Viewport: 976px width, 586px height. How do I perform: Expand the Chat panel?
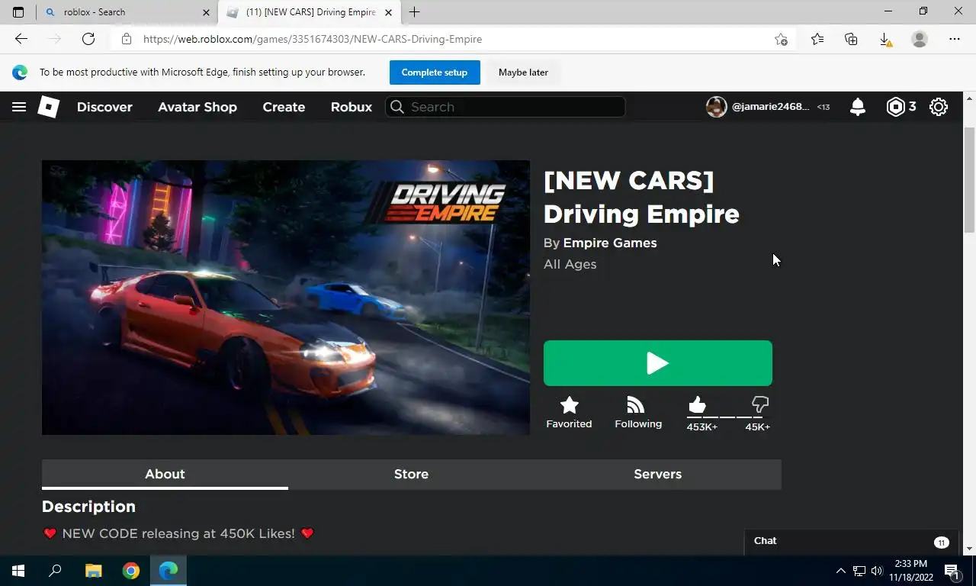852,541
